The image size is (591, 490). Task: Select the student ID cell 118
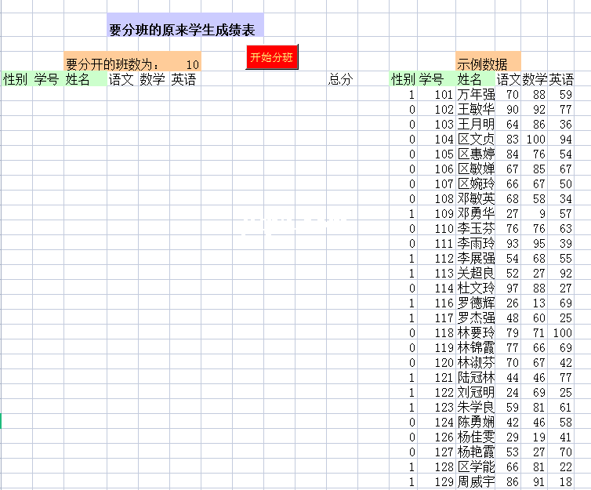(443, 332)
